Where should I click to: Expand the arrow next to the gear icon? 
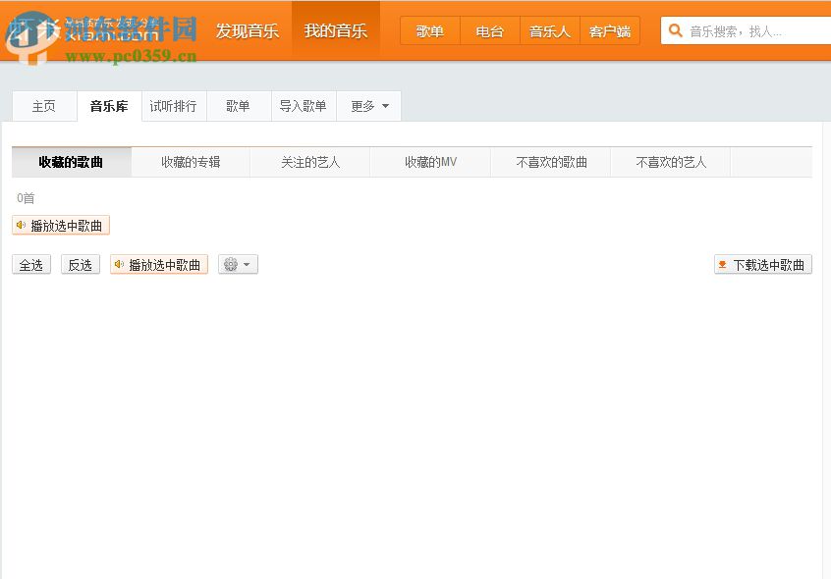click(247, 263)
